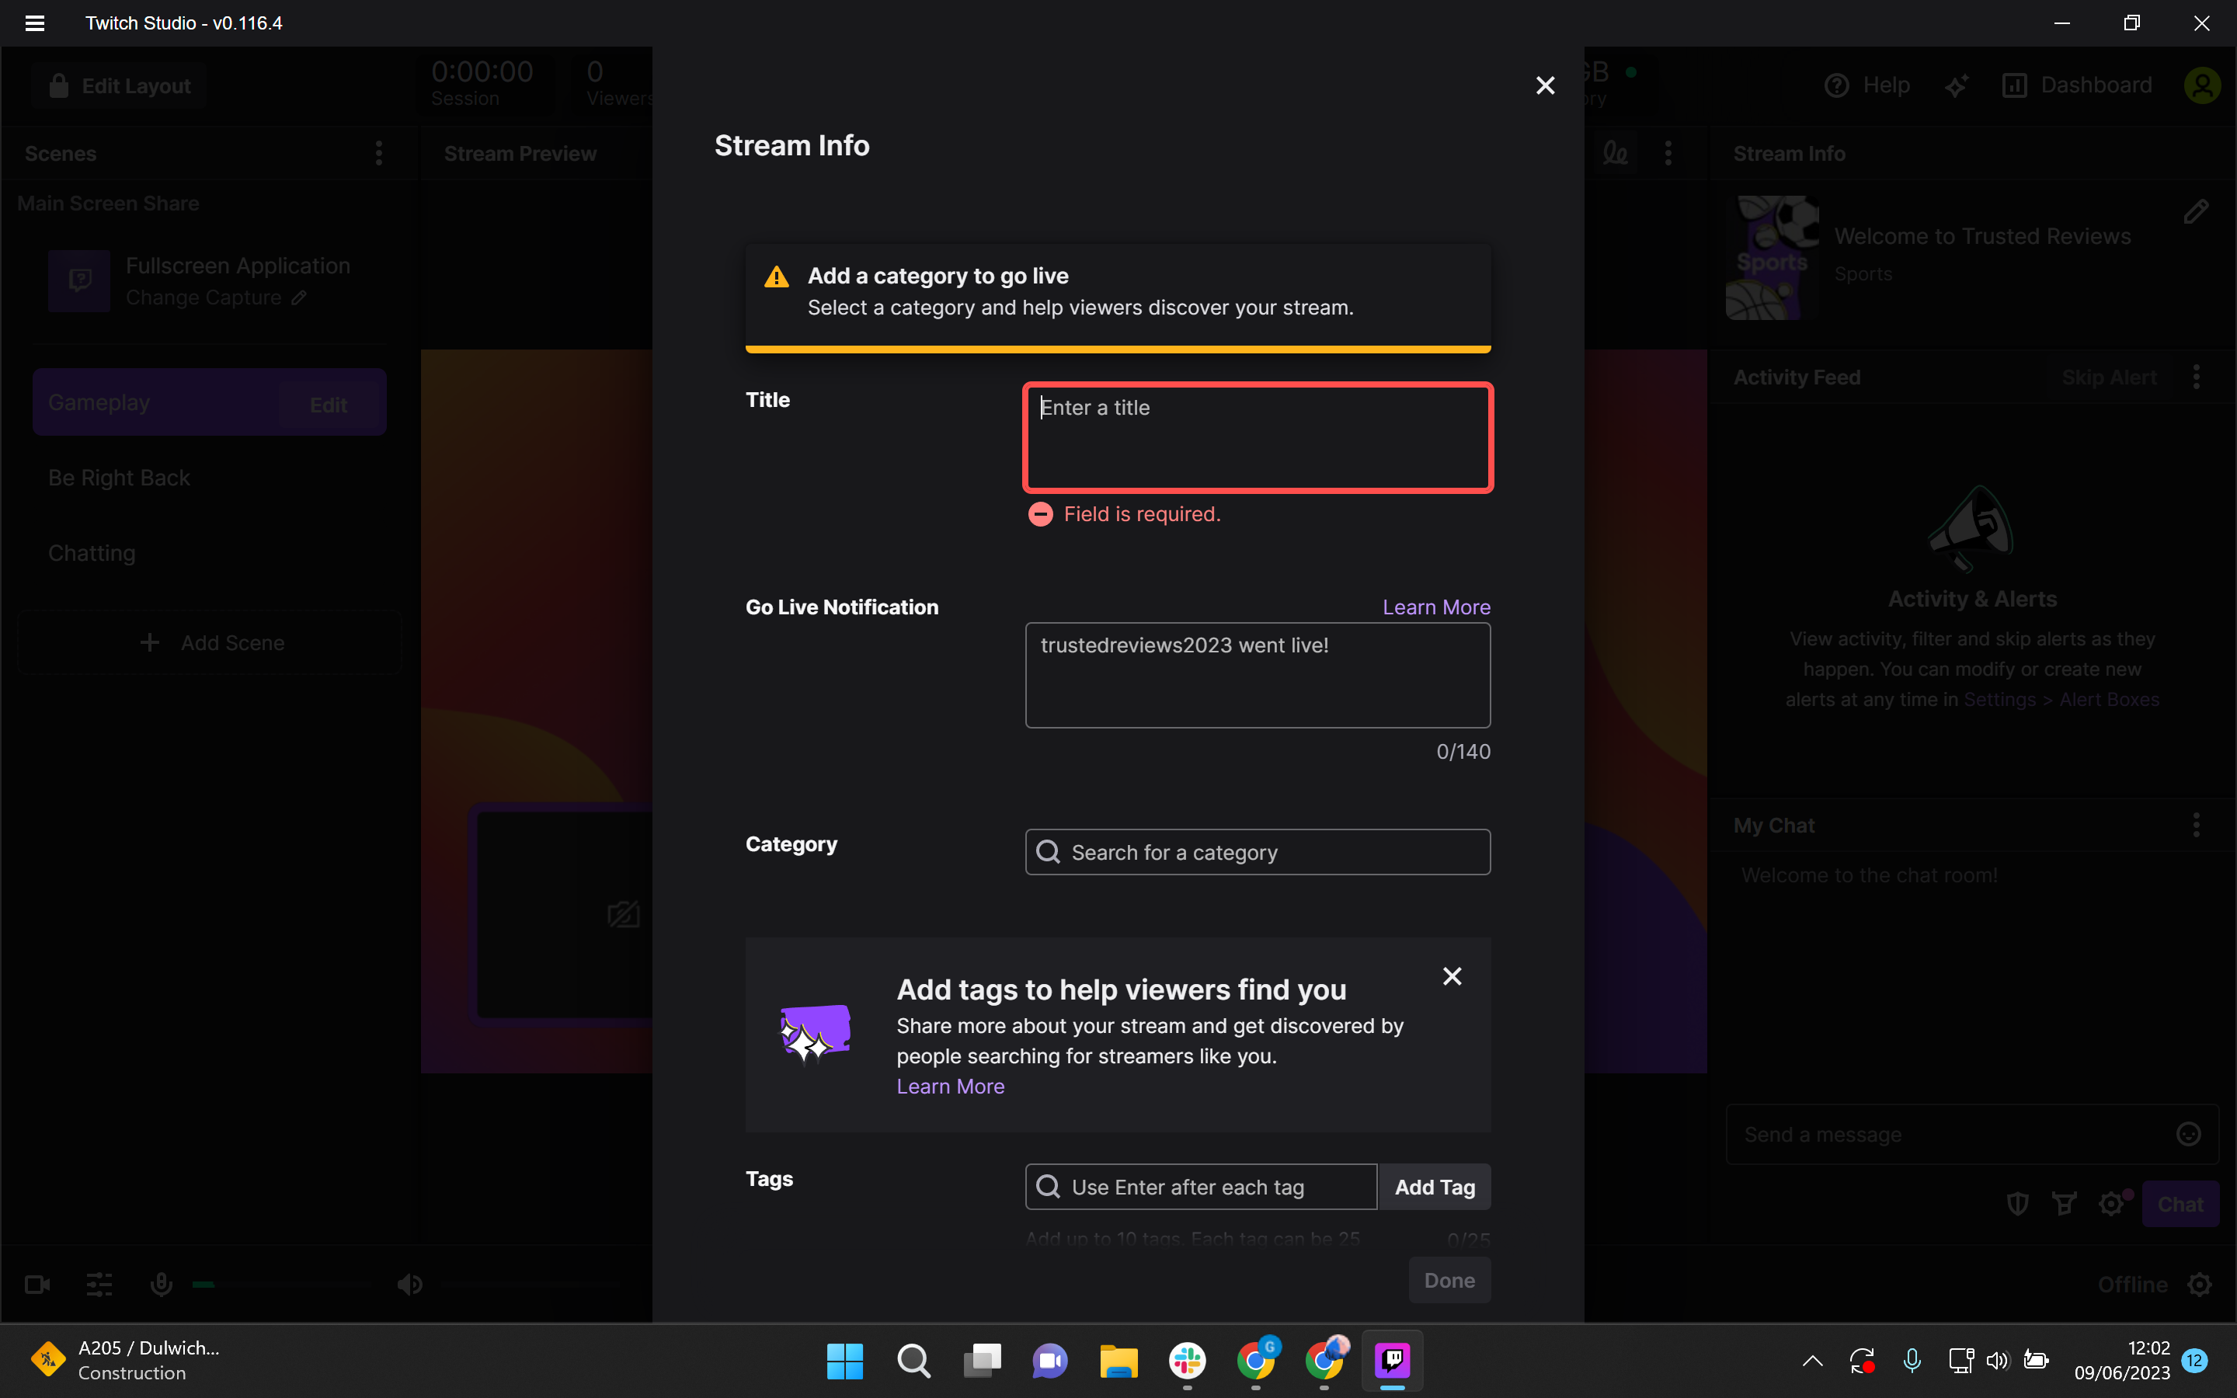2237x1398 pixels.
Task: Open Stream Preview options menu
Action: click(1668, 154)
